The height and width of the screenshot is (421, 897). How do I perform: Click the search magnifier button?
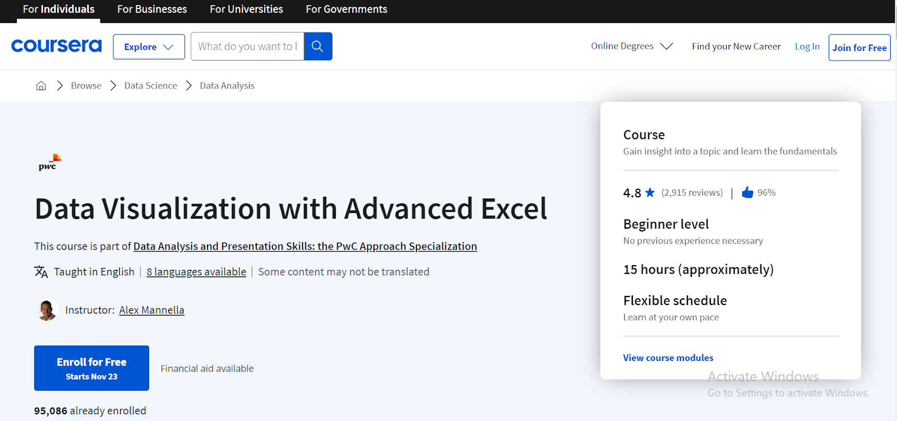pyautogui.click(x=318, y=46)
